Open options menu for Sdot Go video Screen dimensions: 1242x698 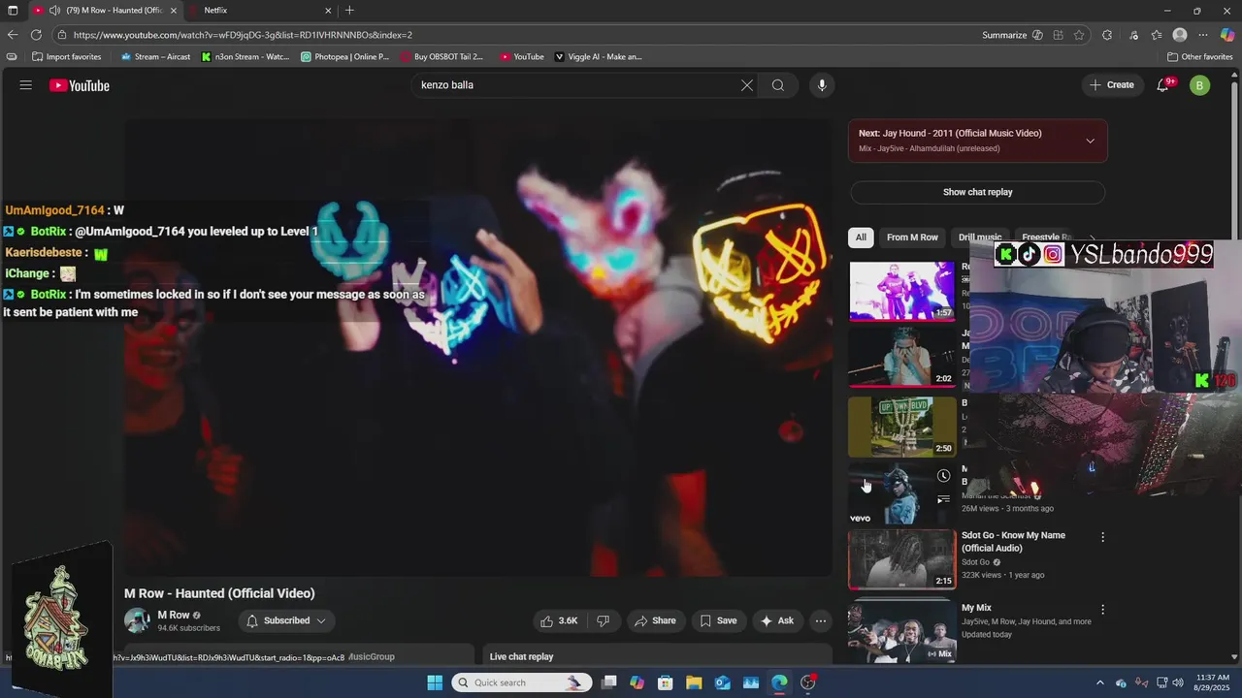click(x=1102, y=537)
